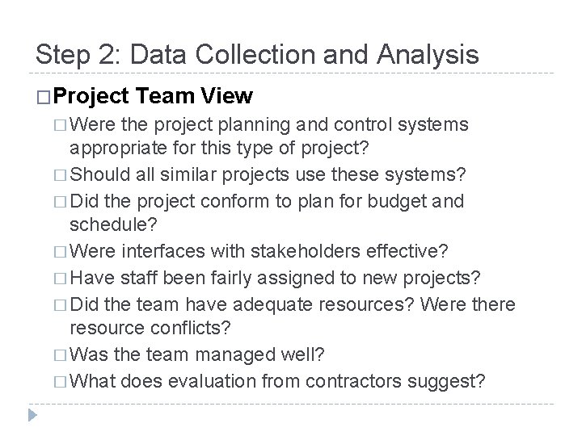The image size is (582, 436).
Task: Tick the box beside 'Did the project conform'
Action: 60,202
